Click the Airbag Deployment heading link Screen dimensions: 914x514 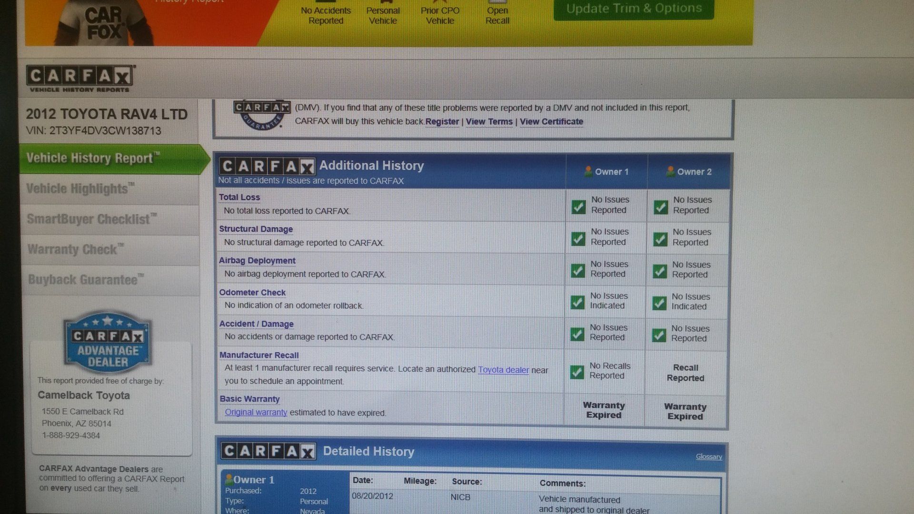[x=257, y=261]
